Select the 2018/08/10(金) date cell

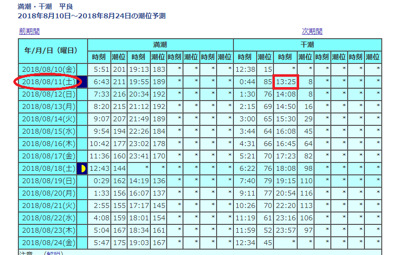click(x=48, y=69)
